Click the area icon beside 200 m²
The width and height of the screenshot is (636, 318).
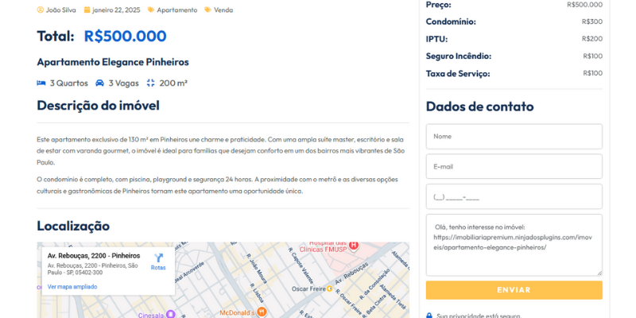[150, 83]
